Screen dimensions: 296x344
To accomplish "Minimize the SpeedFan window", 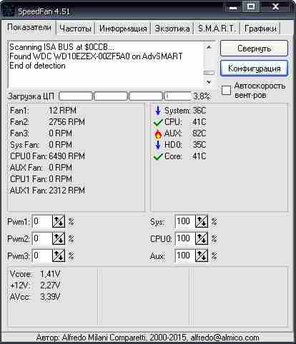I will coord(233,7).
